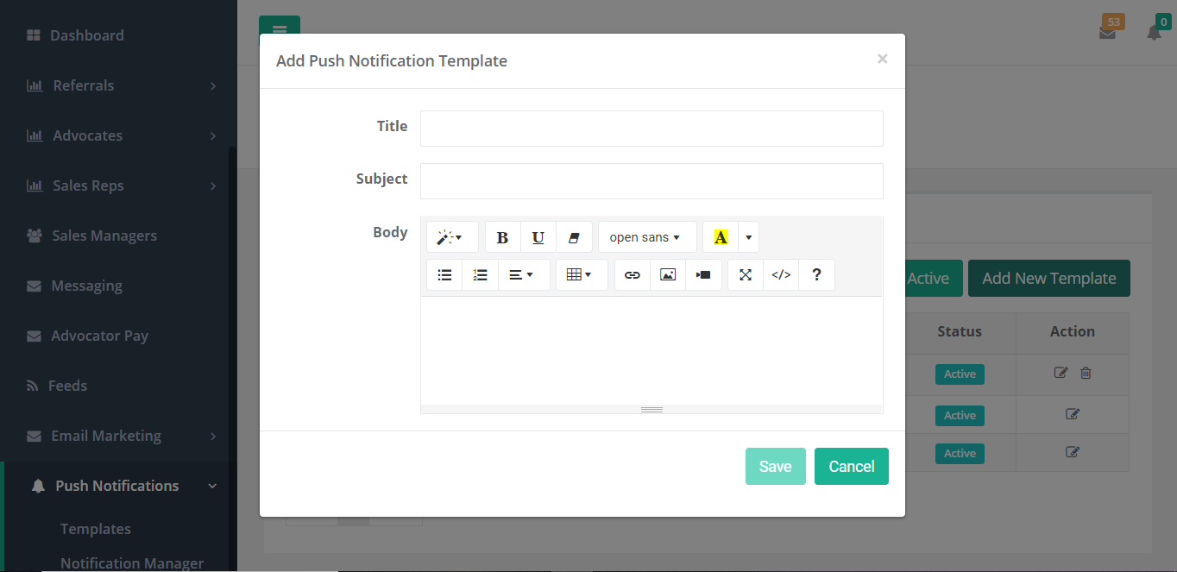
Task: Click the Cancel button
Action: (x=851, y=466)
